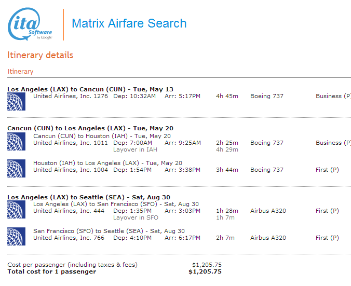Screen dimensions: 351x286
Task: Select United Airlines, Inc. 444 text
Action: tap(69, 211)
